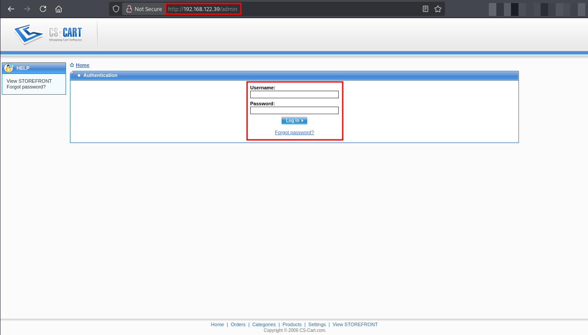
Task: Open the Home breadcrumb link
Action: [x=82, y=65]
